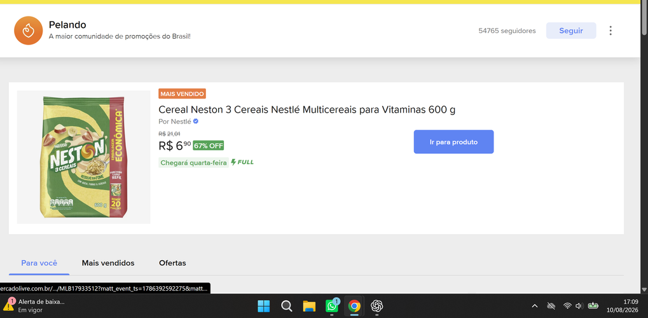Click the Nestlé verified badge icon
The height and width of the screenshot is (318, 648).
click(196, 121)
